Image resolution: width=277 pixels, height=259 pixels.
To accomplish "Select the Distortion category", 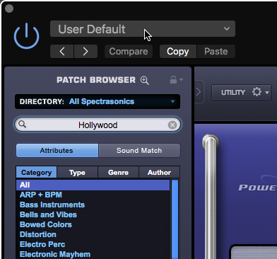I will [x=93, y=234].
